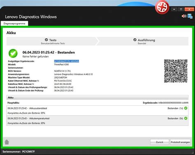Switch to the Diagnoseprogramme tab

(14, 23)
